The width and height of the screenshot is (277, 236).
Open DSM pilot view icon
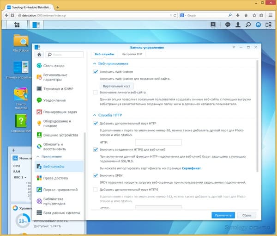click(x=258, y=25)
